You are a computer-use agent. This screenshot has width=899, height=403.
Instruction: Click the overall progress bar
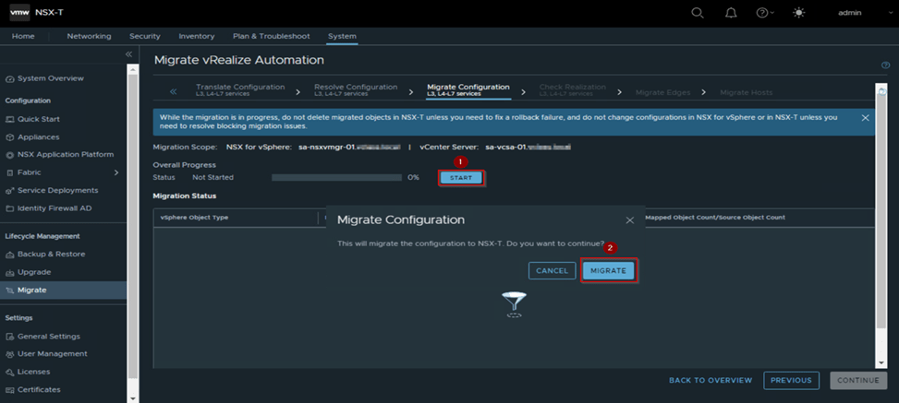click(x=336, y=177)
